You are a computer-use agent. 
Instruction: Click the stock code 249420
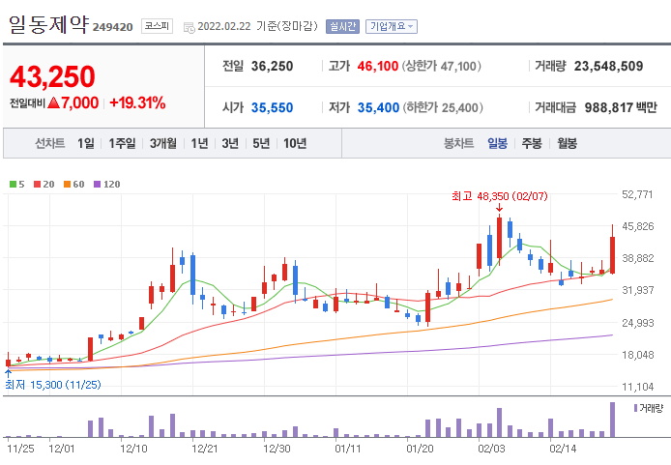point(112,27)
